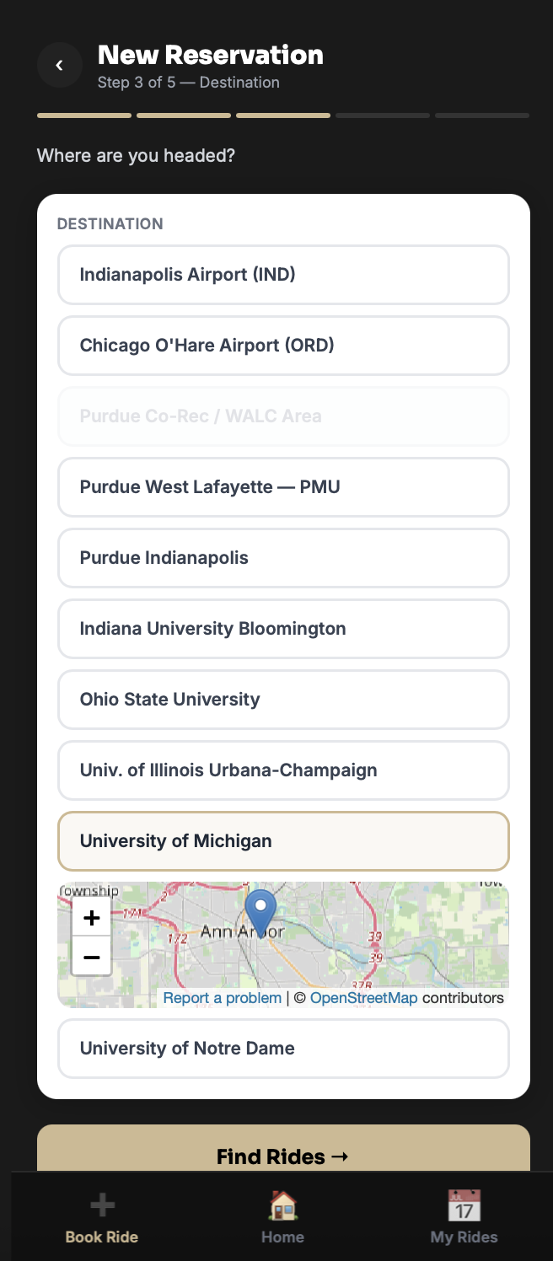Image resolution: width=553 pixels, height=1261 pixels.
Task: Select Indiana University Bloomington option
Action: (283, 629)
